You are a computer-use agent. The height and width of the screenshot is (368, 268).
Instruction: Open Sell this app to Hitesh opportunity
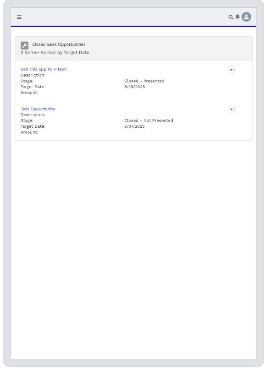click(43, 69)
